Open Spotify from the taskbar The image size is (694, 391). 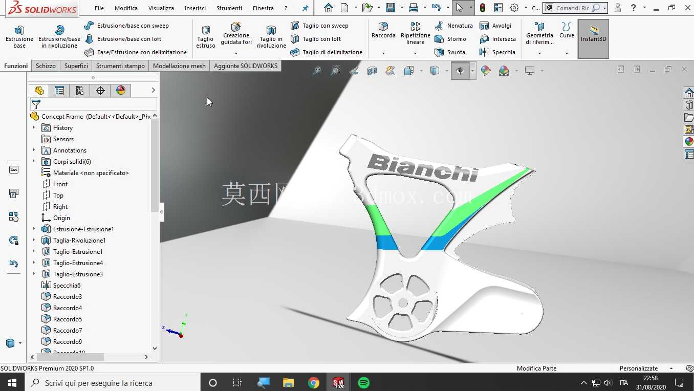point(364,383)
